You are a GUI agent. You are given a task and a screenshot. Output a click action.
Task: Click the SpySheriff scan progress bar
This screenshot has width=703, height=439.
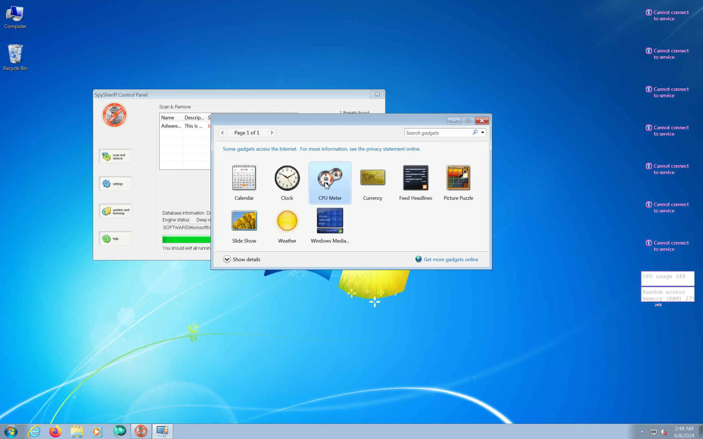pos(186,240)
